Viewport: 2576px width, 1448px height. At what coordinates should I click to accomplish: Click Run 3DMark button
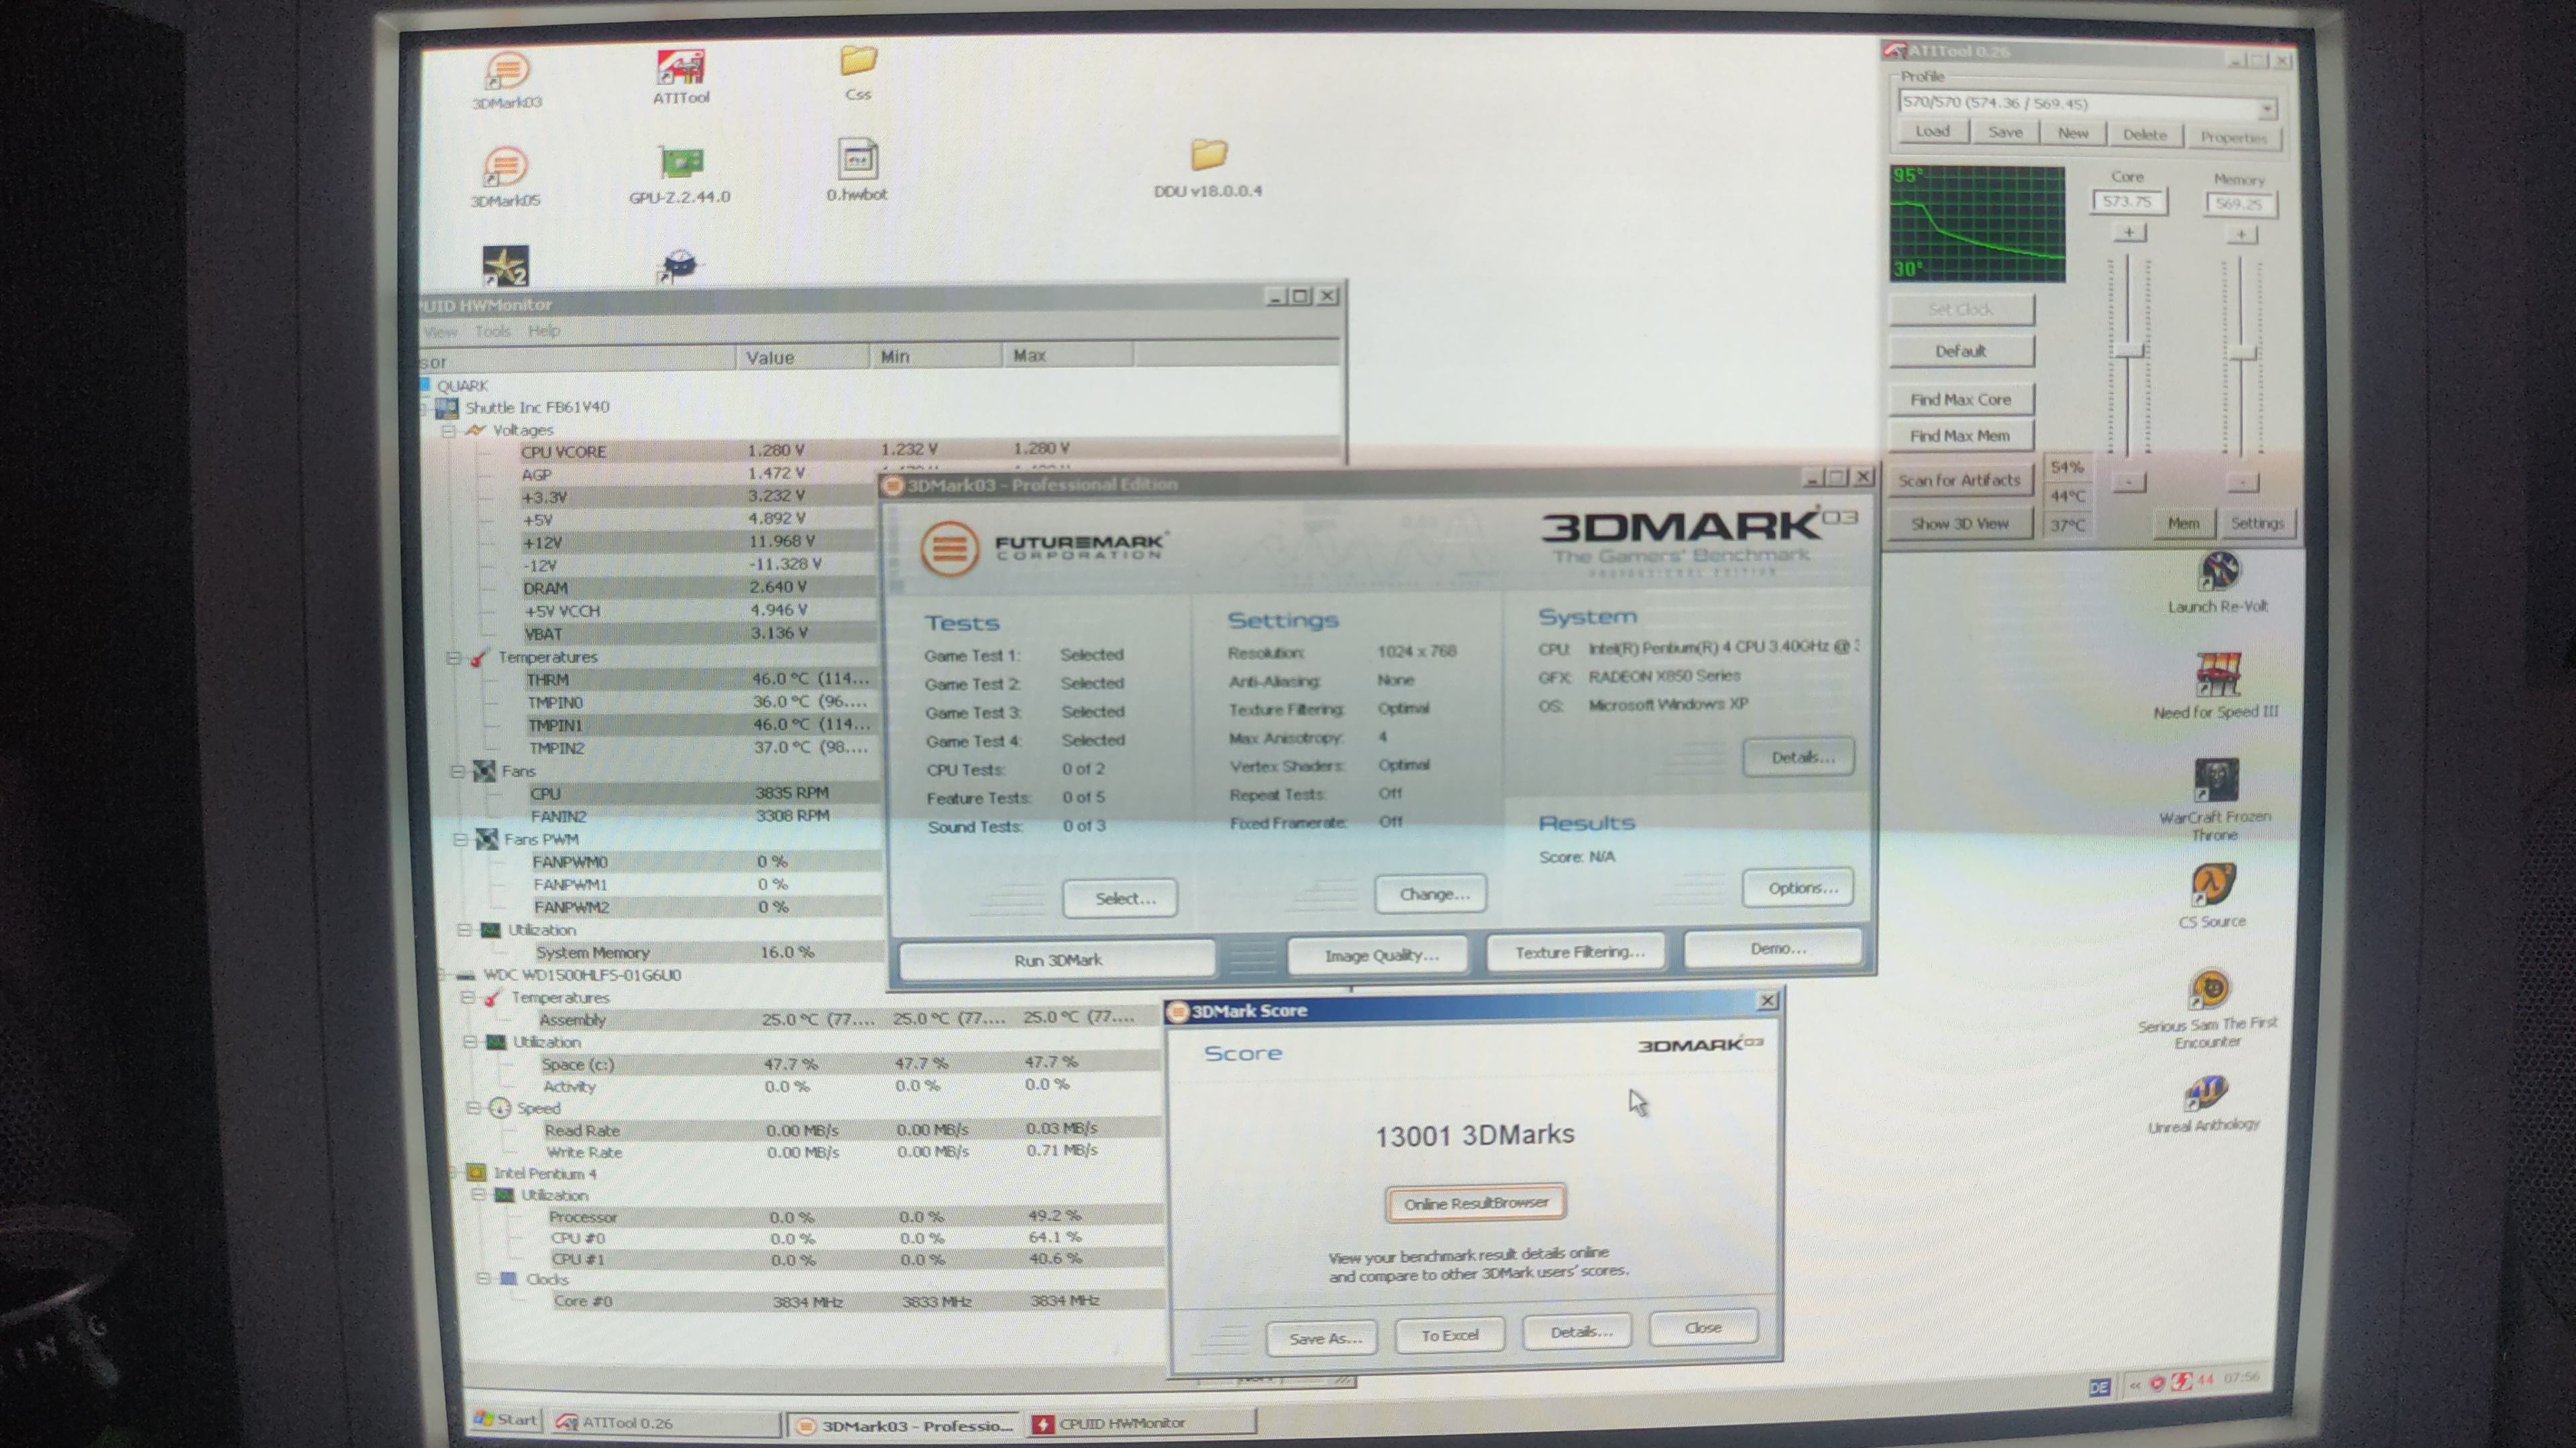(1058, 961)
